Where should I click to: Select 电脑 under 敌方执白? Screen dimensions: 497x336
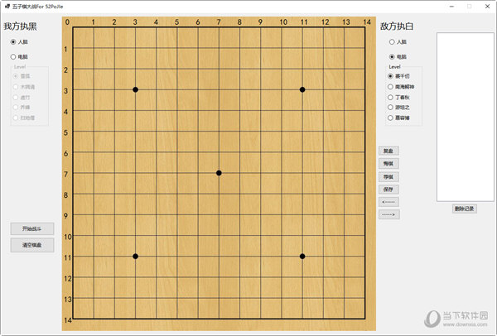pyautogui.click(x=391, y=56)
